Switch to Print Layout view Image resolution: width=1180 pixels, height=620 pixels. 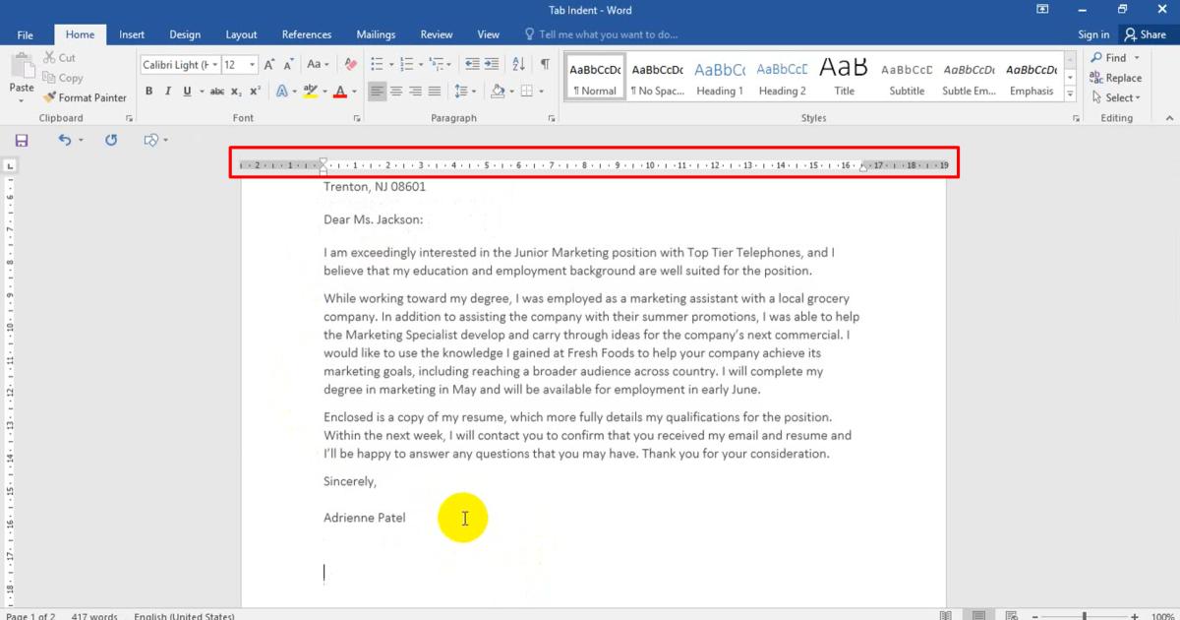(979, 615)
